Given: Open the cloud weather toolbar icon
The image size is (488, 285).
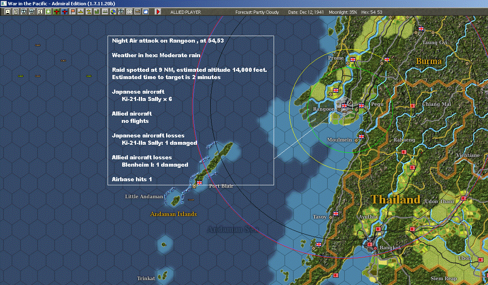Looking at the screenshot, I should [145, 12].
